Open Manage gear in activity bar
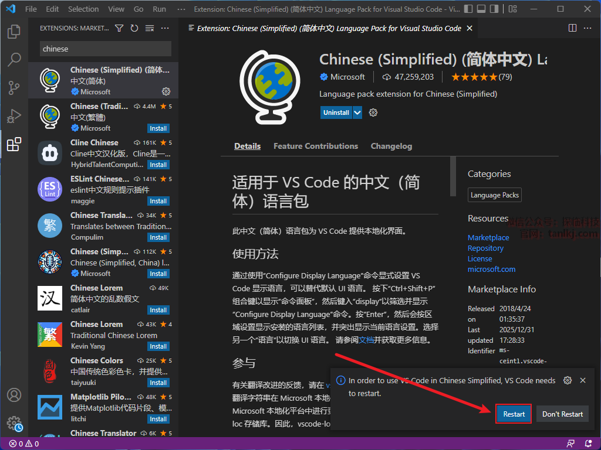The height and width of the screenshot is (450, 601). (x=14, y=423)
